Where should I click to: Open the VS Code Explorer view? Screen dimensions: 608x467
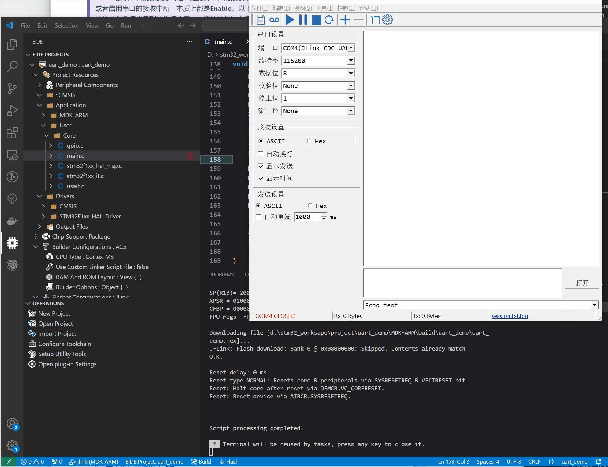point(12,44)
